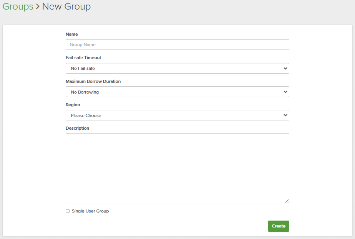Screen dimensions: 355x239
Task: Click the New Group heading text
Action: 66,7
